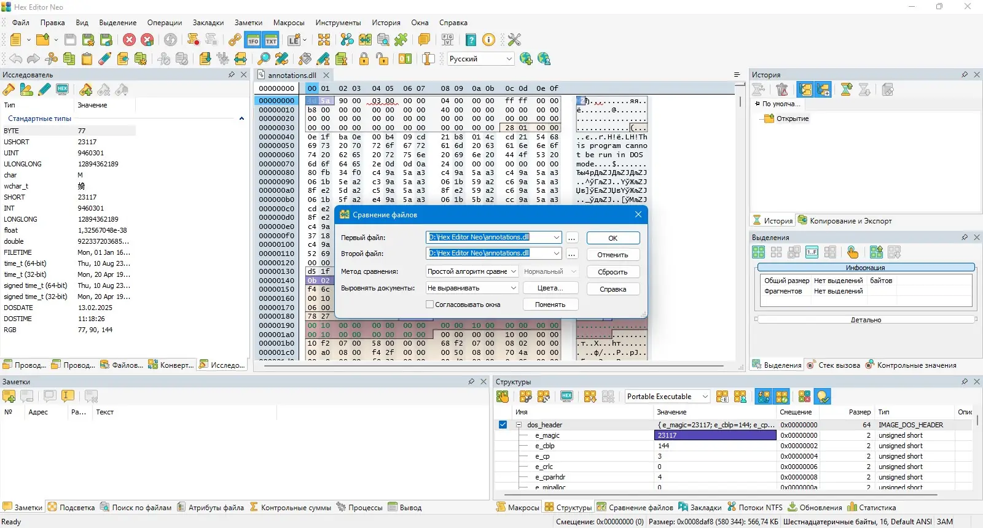Toggle the 1..F icon in Выделения toolbar

tap(812, 252)
